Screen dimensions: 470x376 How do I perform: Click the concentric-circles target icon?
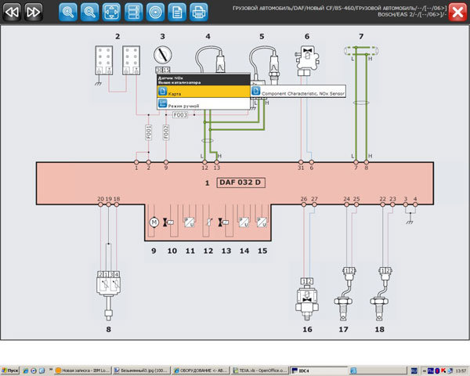(155, 12)
